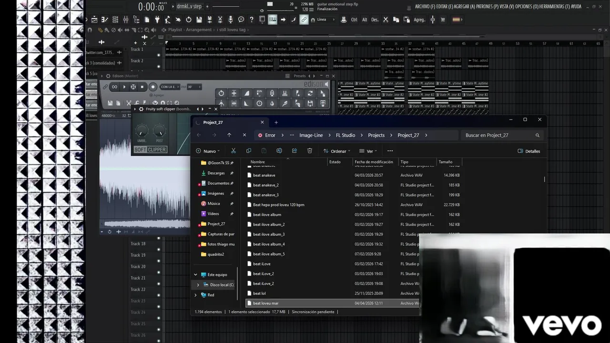Open the Ver view dropdown
This screenshot has width=610, height=343.
click(368, 151)
